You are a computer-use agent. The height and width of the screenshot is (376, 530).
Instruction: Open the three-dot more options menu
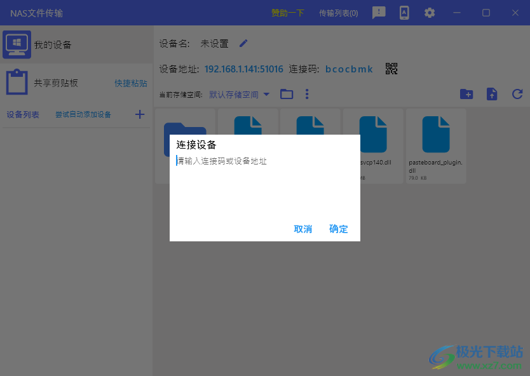[307, 94]
